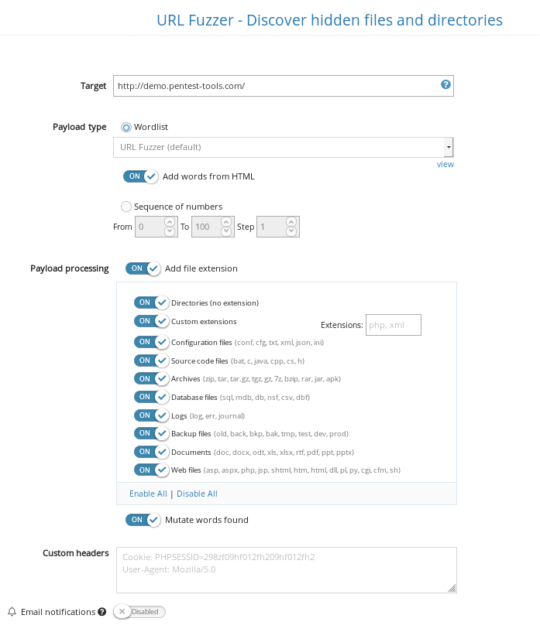The height and width of the screenshot is (639, 540).
Task: Click the Disable All link
Action: 197,493
